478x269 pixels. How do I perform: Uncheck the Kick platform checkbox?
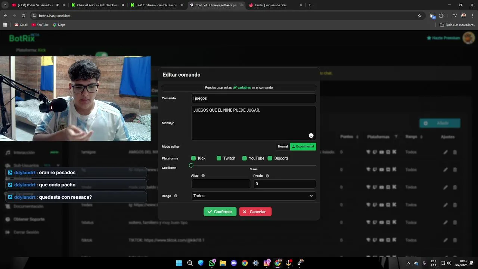coord(193,158)
